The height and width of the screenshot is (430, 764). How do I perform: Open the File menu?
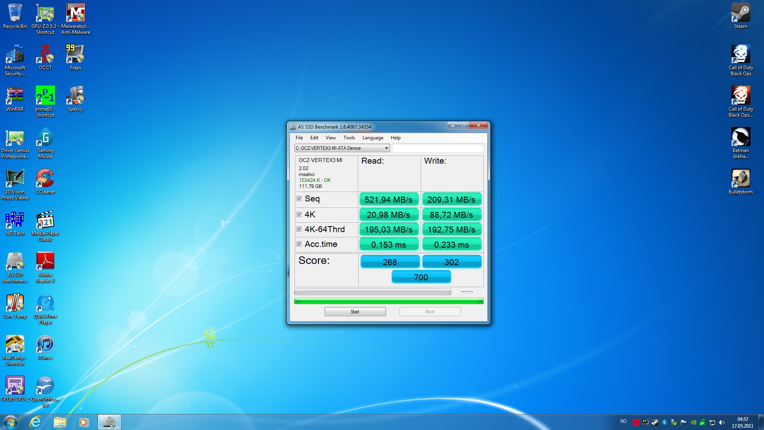(x=299, y=138)
